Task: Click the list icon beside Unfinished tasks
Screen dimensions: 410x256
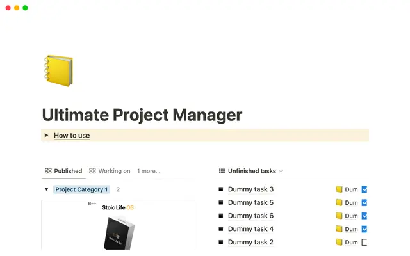Action: 222,171
